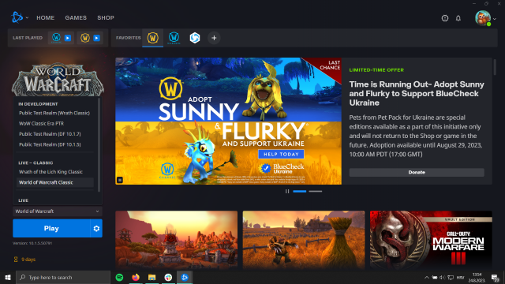Viewport: 505px width, 284px height.
Task: Select WoW Classic Era PTR
Action: tap(41, 123)
